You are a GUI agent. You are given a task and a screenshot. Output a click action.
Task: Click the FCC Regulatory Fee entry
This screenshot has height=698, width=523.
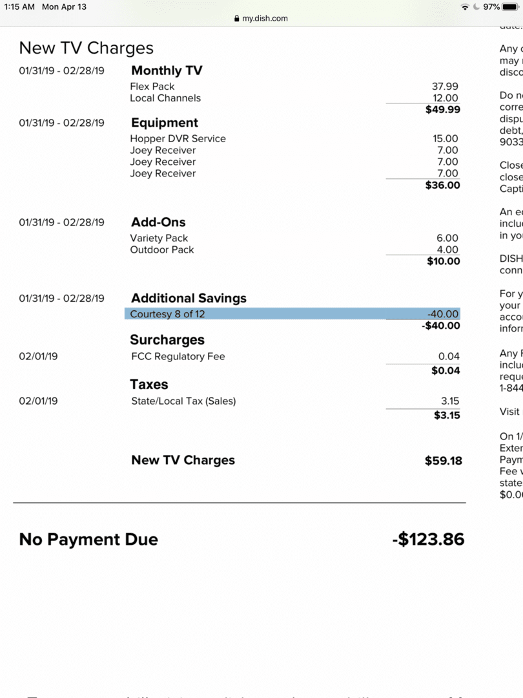point(178,357)
